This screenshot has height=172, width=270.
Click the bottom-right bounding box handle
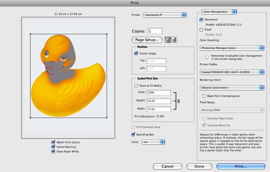(x=107, y=118)
